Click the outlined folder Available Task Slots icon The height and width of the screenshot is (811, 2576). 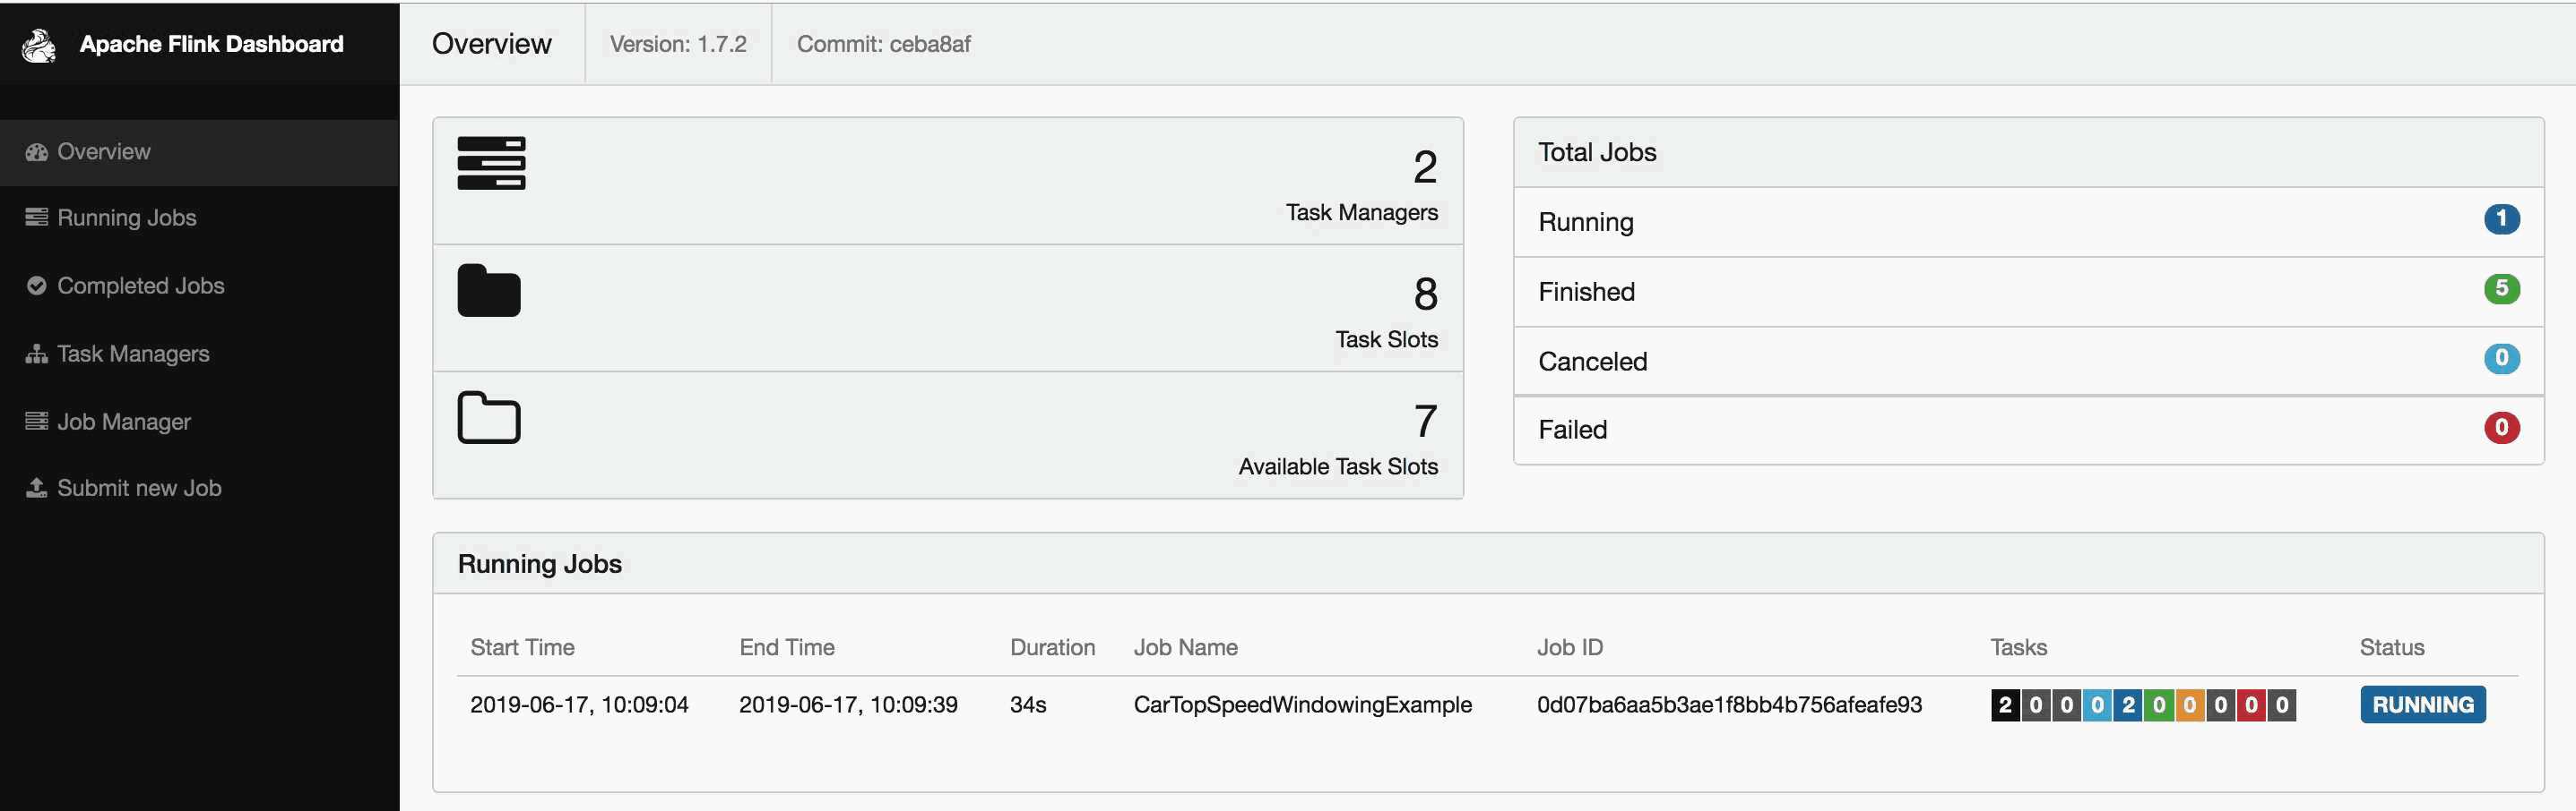coord(489,417)
